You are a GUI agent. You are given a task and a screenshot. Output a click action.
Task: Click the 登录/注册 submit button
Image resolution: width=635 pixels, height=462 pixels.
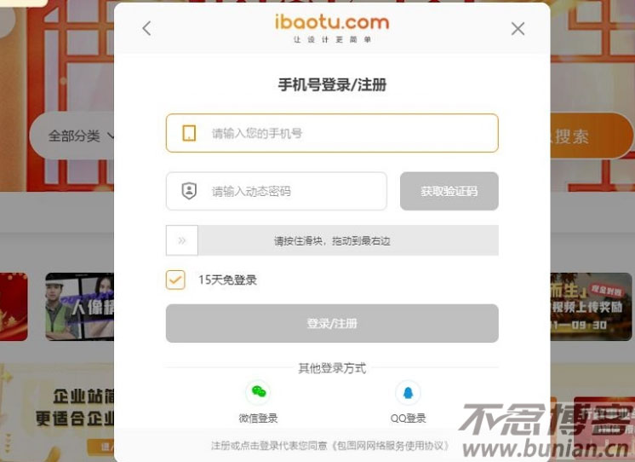tap(332, 323)
